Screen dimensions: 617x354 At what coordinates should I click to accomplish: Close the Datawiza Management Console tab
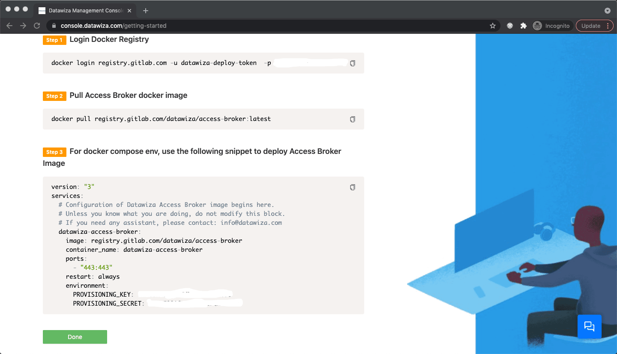[130, 11]
